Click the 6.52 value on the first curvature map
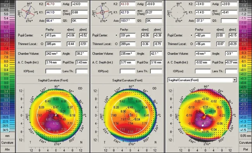 [56, 124]
